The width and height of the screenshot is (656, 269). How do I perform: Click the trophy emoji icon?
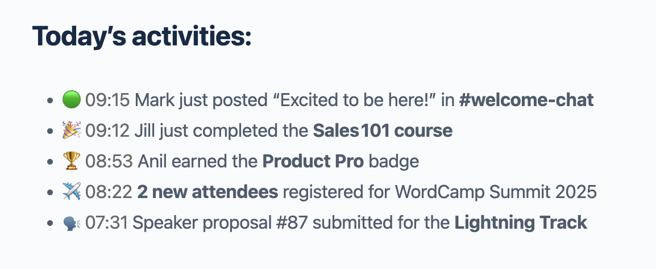72,162
